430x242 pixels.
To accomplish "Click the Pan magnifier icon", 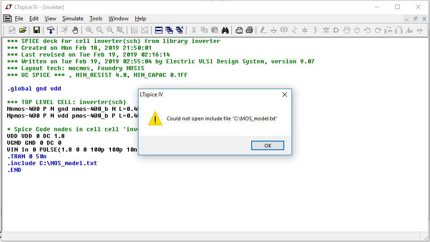I will click(x=100, y=30).
